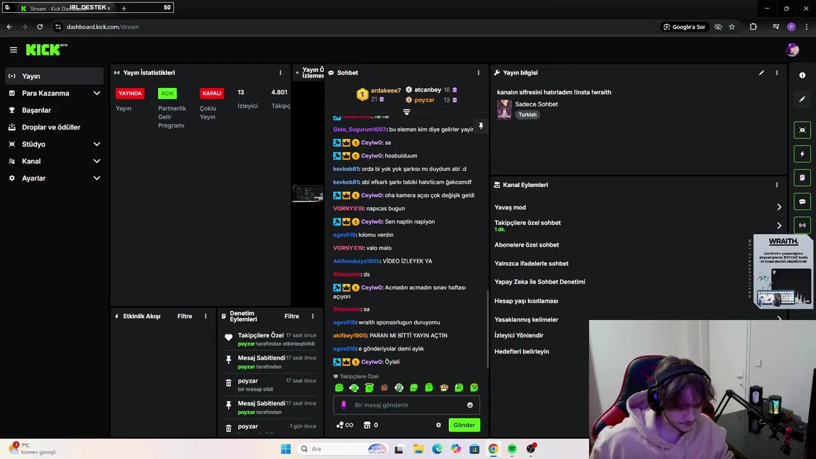
Task: Select İzleyici Yönlendir action
Action: tap(519, 335)
